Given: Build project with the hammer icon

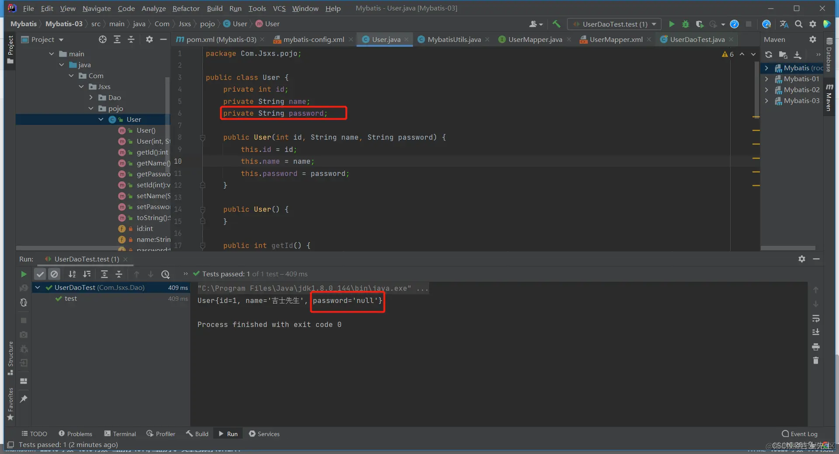Looking at the screenshot, I should click(556, 24).
